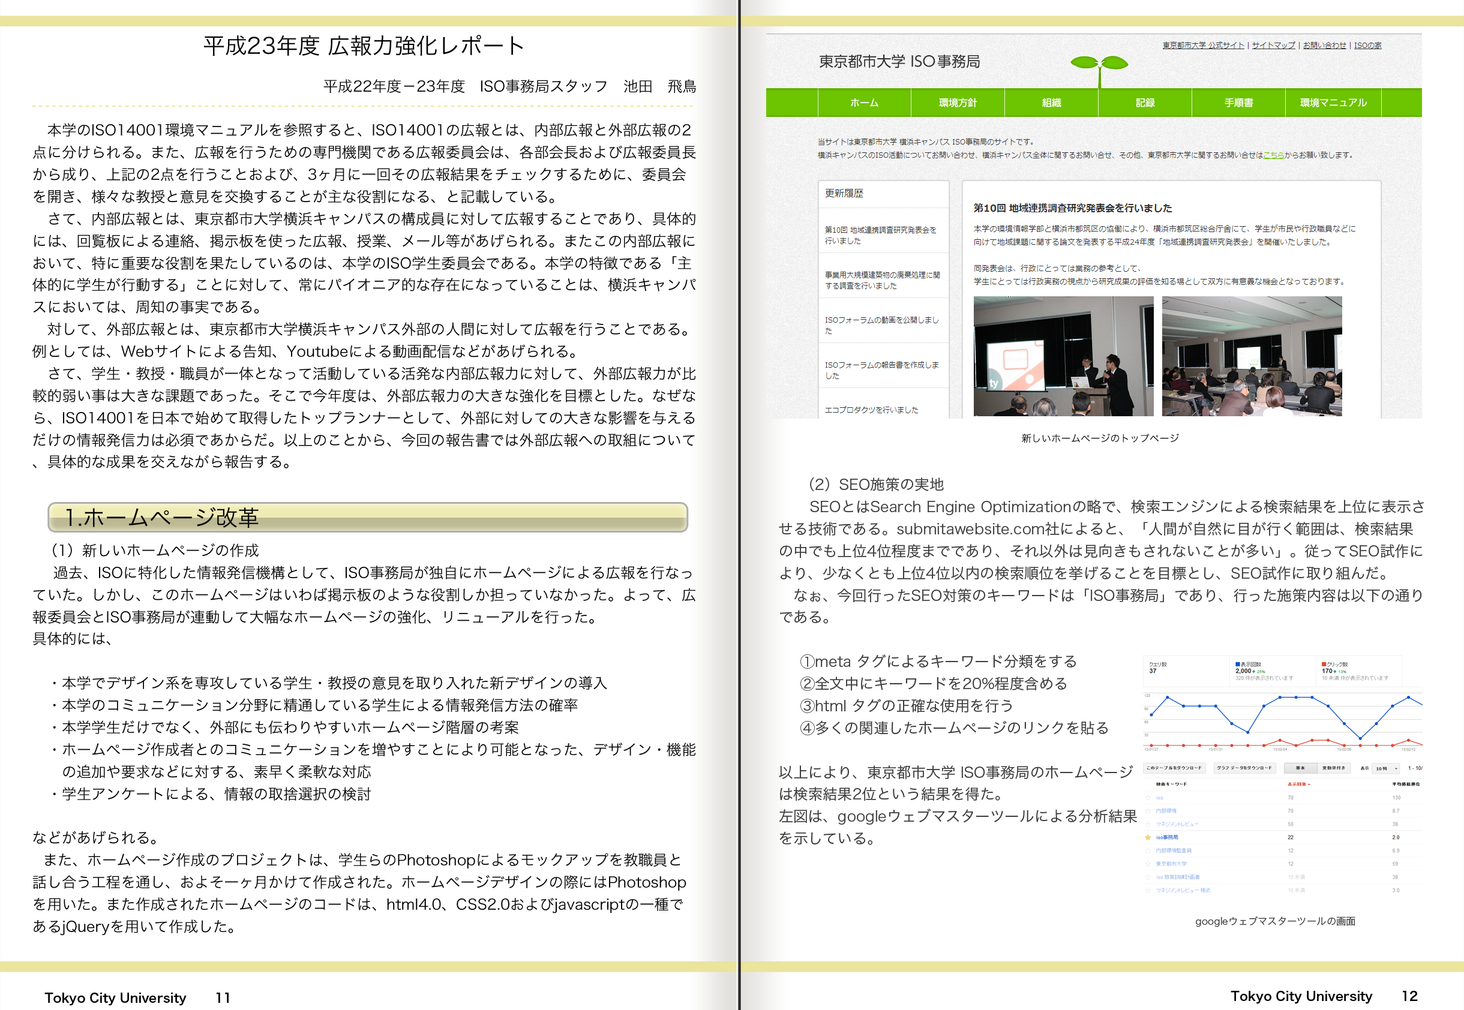Screen dimensions: 1464x1010
Task: Click the blue 表示回数 legend square
Action: pyautogui.click(x=1237, y=665)
